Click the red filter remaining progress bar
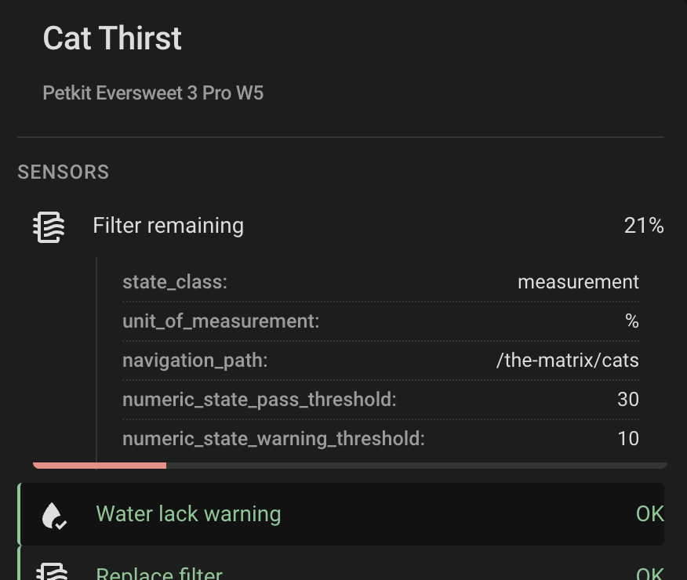The width and height of the screenshot is (687, 580). [100, 466]
